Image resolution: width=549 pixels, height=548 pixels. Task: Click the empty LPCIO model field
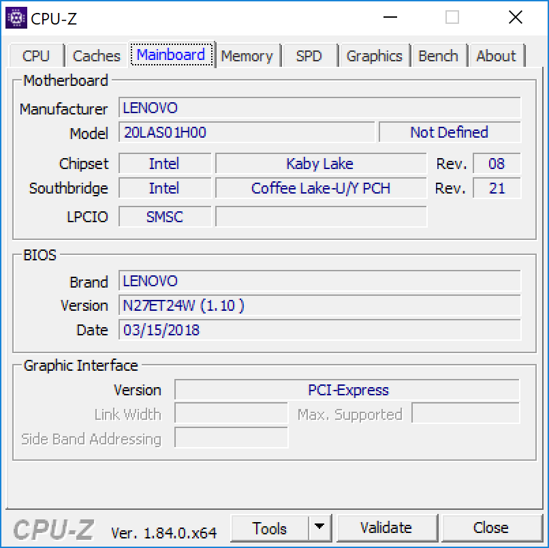pyautogui.click(x=321, y=217)
